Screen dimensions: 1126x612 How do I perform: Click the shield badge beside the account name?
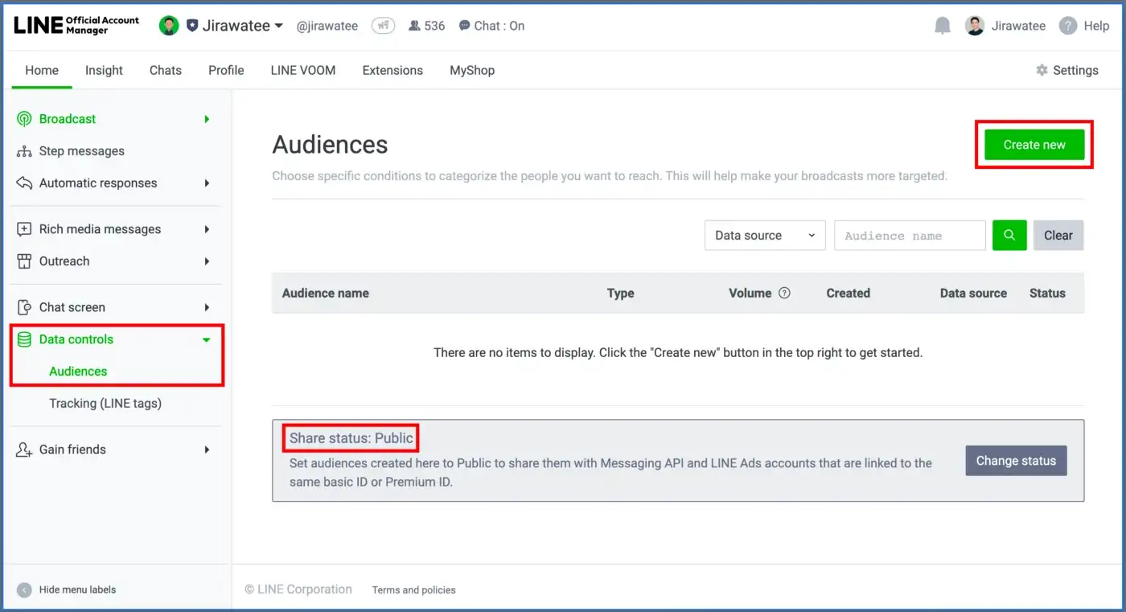[x=191, y=26]
